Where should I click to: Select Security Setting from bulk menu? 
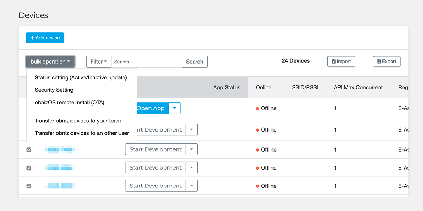coord(54,90)
